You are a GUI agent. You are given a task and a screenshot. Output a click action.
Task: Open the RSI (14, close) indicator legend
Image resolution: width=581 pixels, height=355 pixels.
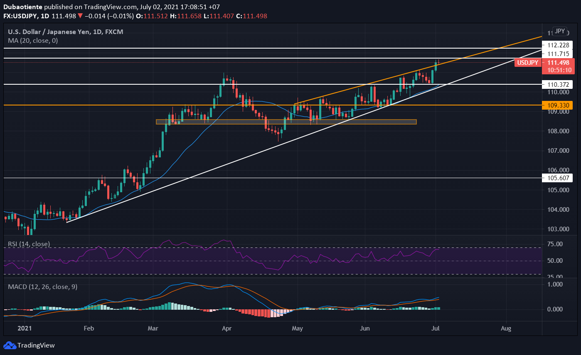(x=29, y=244)
